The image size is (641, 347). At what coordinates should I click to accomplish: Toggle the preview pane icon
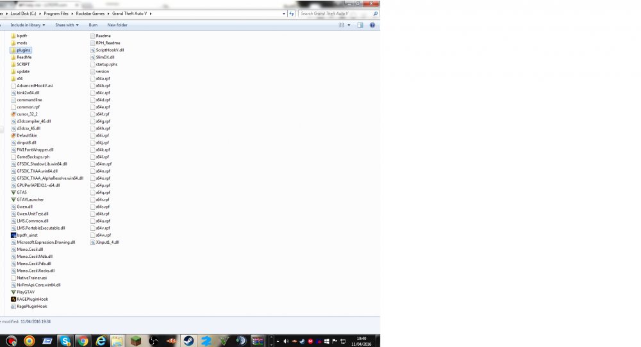[360, 25]
